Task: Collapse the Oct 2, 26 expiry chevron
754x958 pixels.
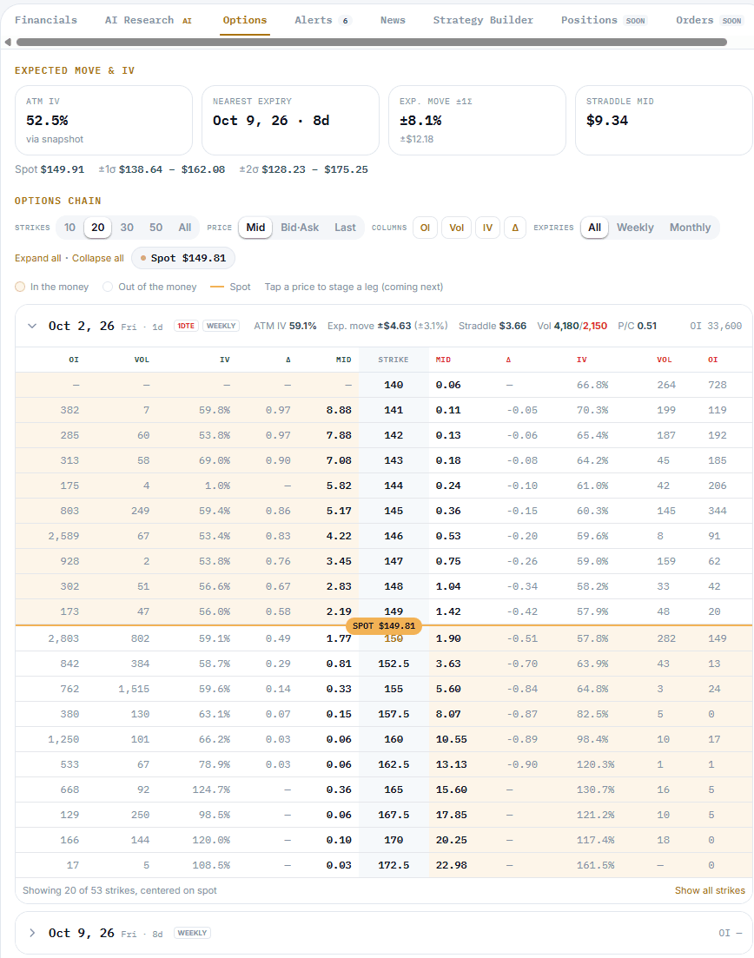Action: click(x=32, y=327)
